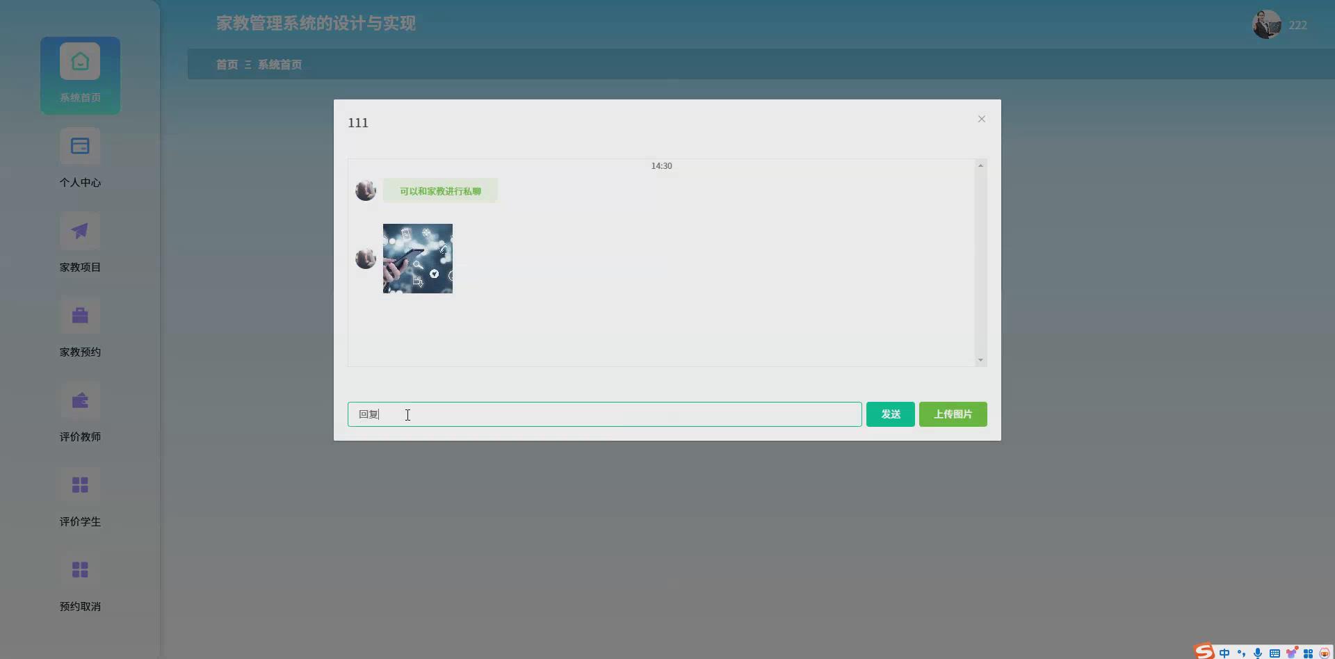Start Sogou voice input microphone

(x=1257, y=652)
